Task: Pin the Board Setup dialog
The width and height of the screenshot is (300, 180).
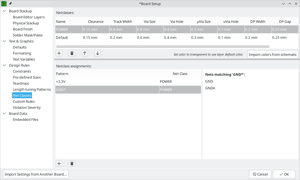Action: pyautogui.click(x=10, y=4)
